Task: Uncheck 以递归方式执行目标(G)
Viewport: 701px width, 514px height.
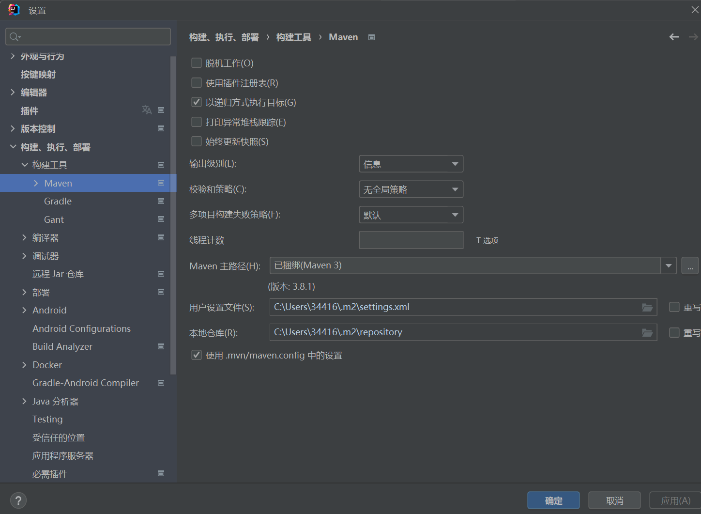Action: coord(197,102)
